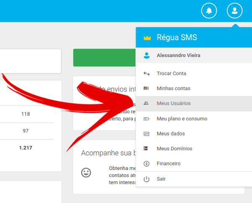This screenshot has width=252, height=203.
Task: Open Meu plano e consumo
Action: (x=181, y=119)
